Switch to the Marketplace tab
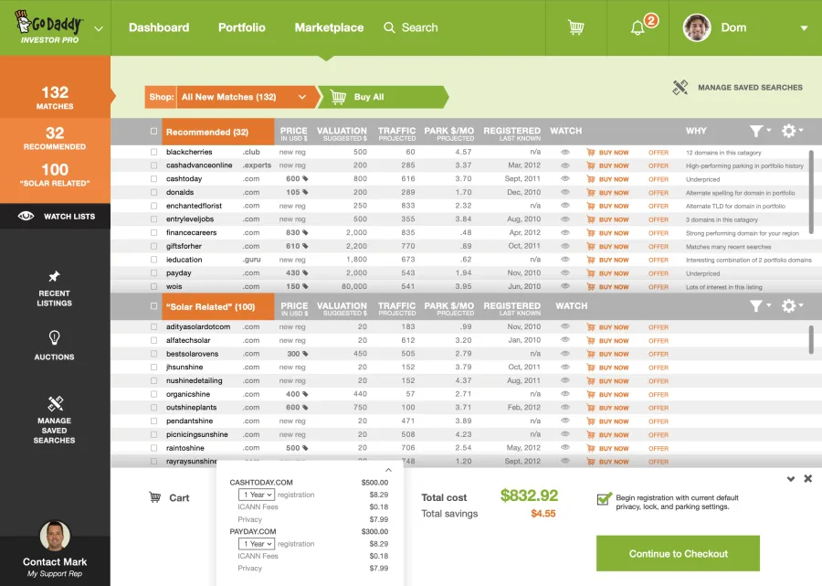The height and width of the screenshot is (586, 822). (x=329, y=27)
